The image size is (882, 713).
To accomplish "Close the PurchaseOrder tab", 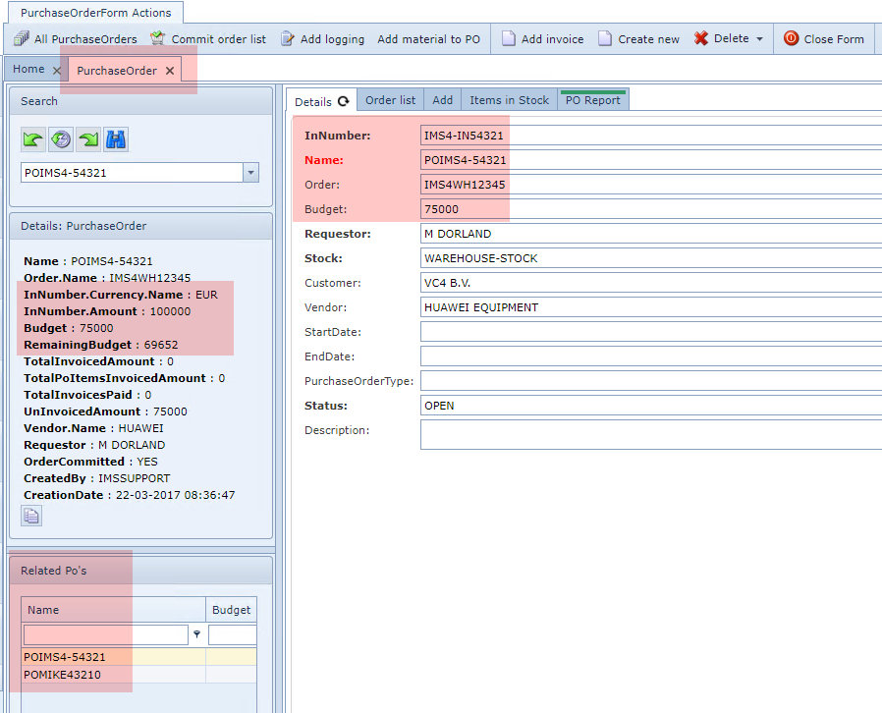I will click(x=169, y=71).
